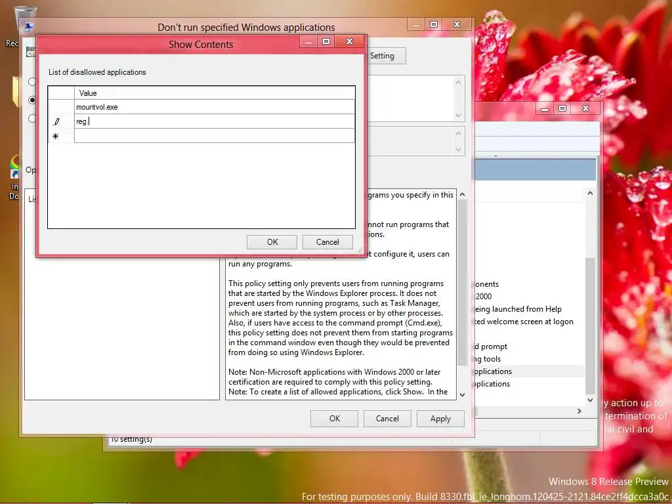672x504 pixels.
Task: Close the Show Contents dialog
Action: (349, 41)
